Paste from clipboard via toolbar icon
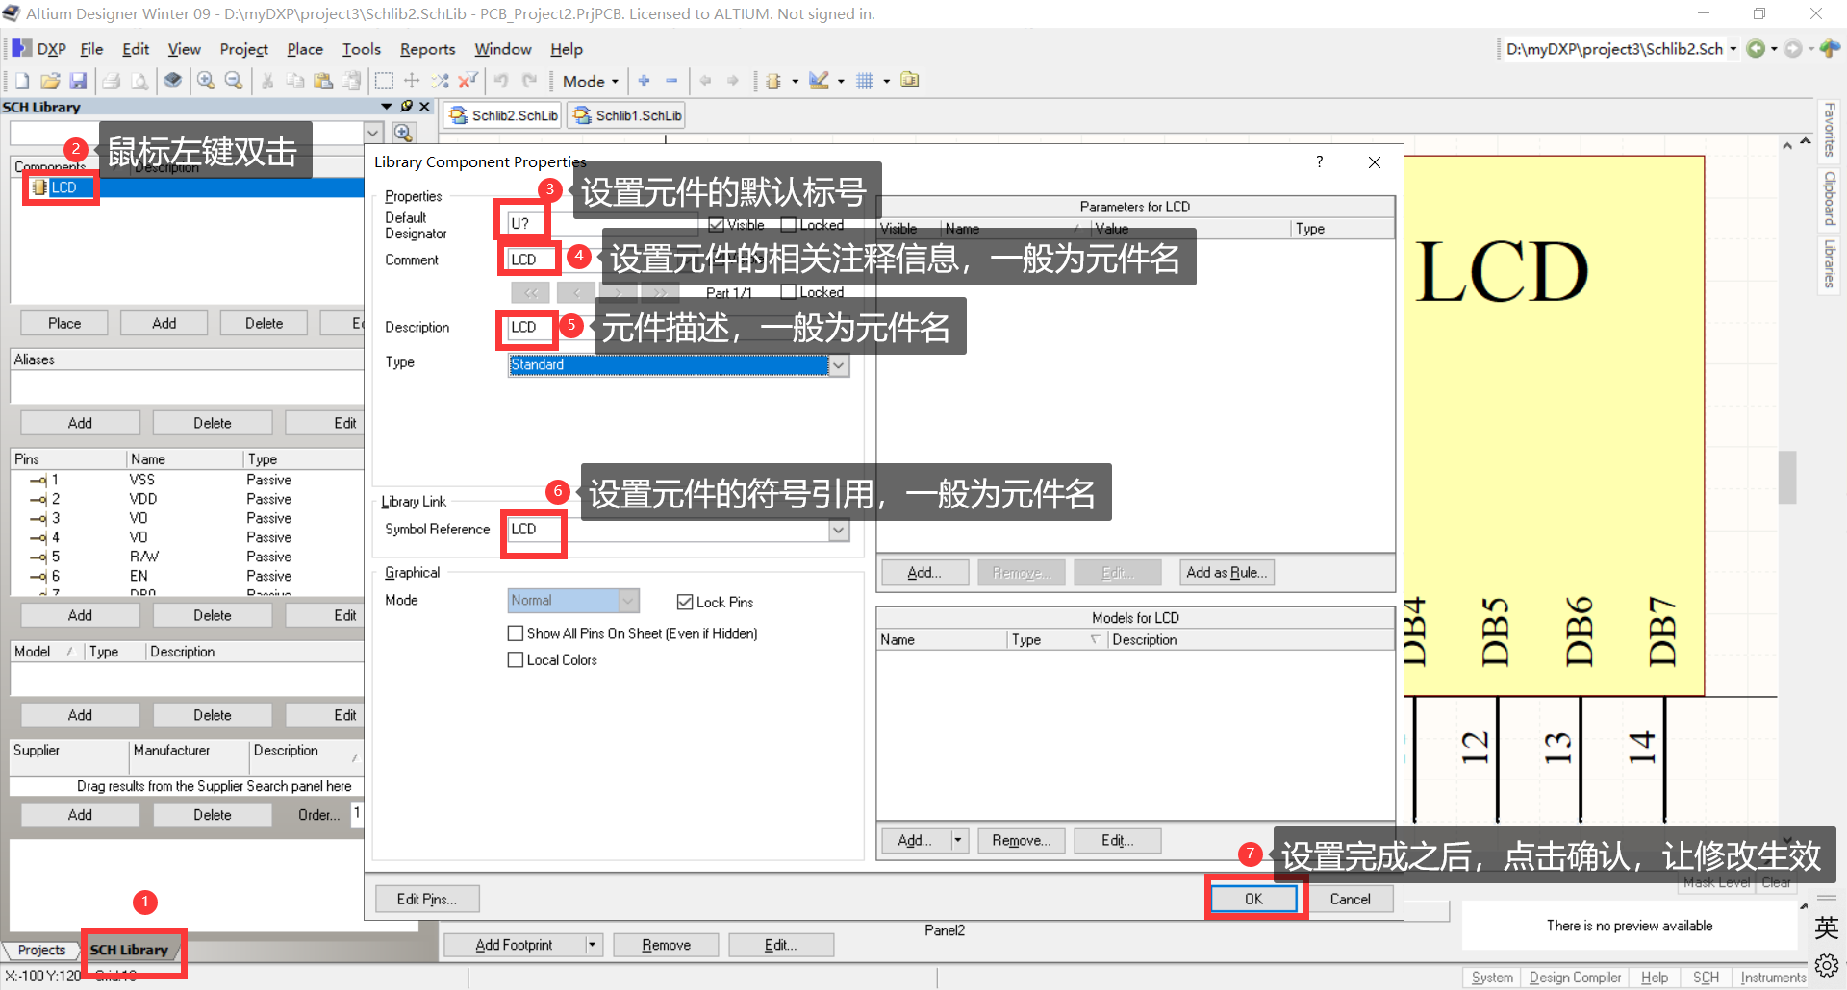This screenshot has width=1847, height=990. [x=323, y=81]
